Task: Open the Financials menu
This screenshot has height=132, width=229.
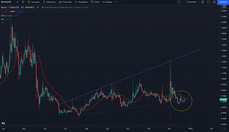Action: 65,2
